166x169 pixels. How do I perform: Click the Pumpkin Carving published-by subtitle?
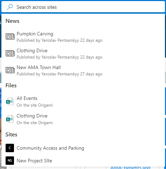pyautogui.click(x=59, y=40)
